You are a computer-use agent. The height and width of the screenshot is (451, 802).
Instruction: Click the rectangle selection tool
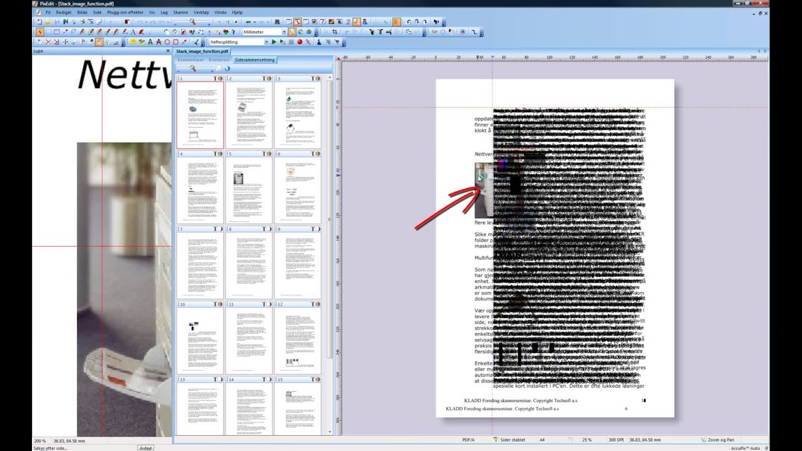(49, 32)
